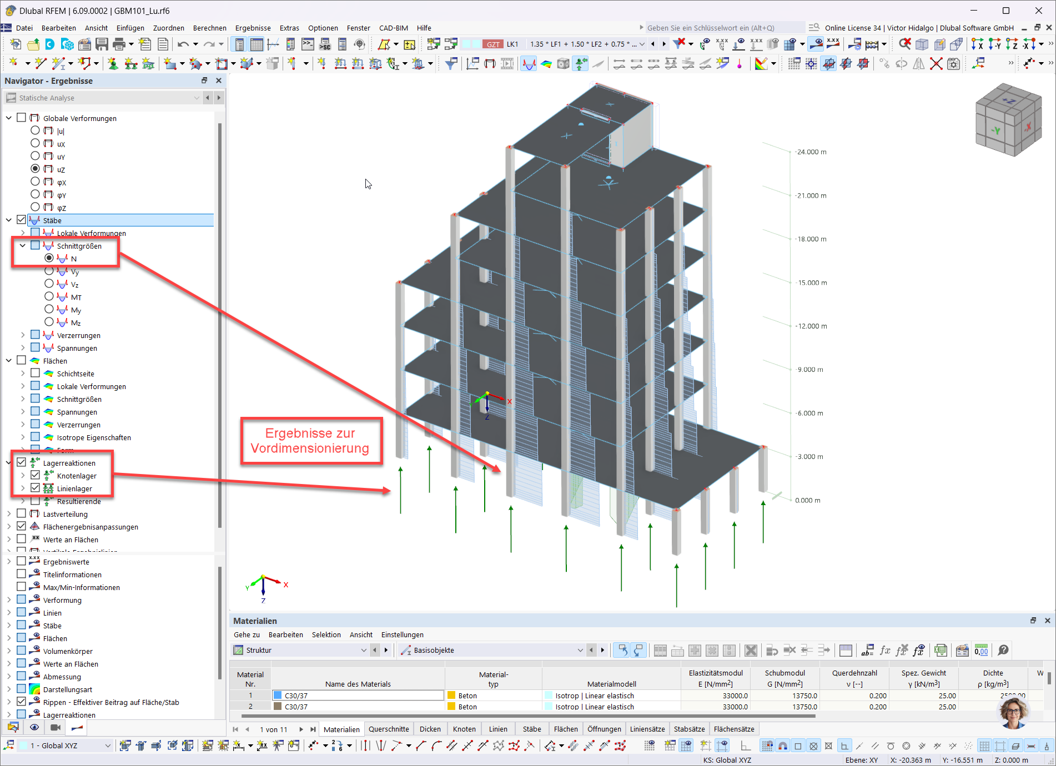1056x766 pixels.
Task: Enable the Globale Verformungen checkbox
Action: click(x=21, y=118)
